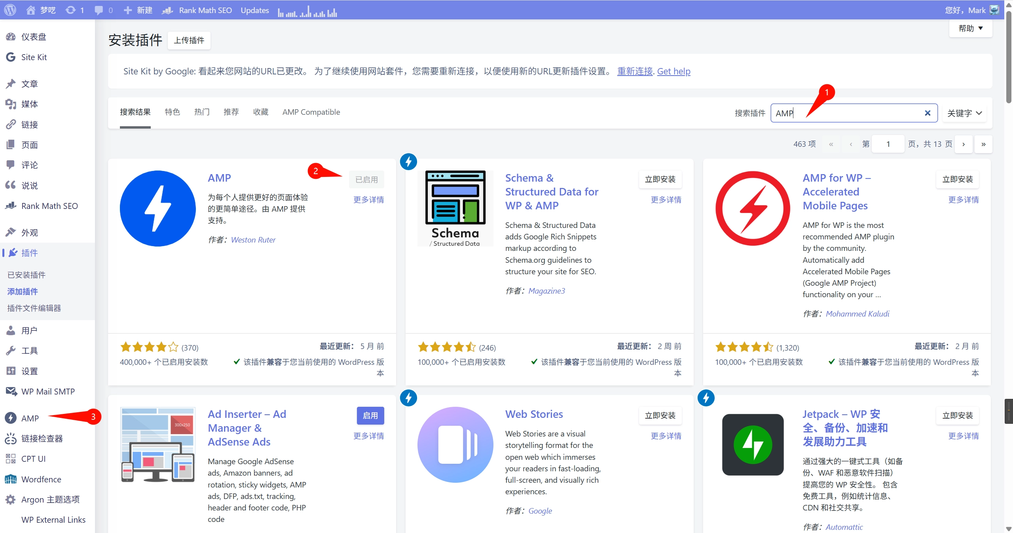Screen dimensions: 1013x533
Task: Click the 重新连接 link in the notice
Action: [x=635, y=71]
